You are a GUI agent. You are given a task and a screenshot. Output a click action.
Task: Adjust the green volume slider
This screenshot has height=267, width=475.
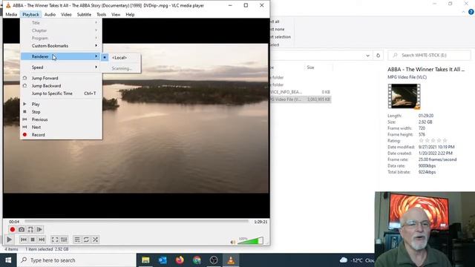coord(251,240)
